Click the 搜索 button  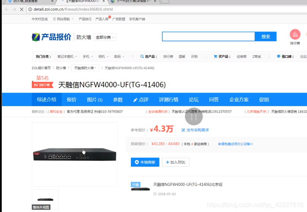[266, 37]
